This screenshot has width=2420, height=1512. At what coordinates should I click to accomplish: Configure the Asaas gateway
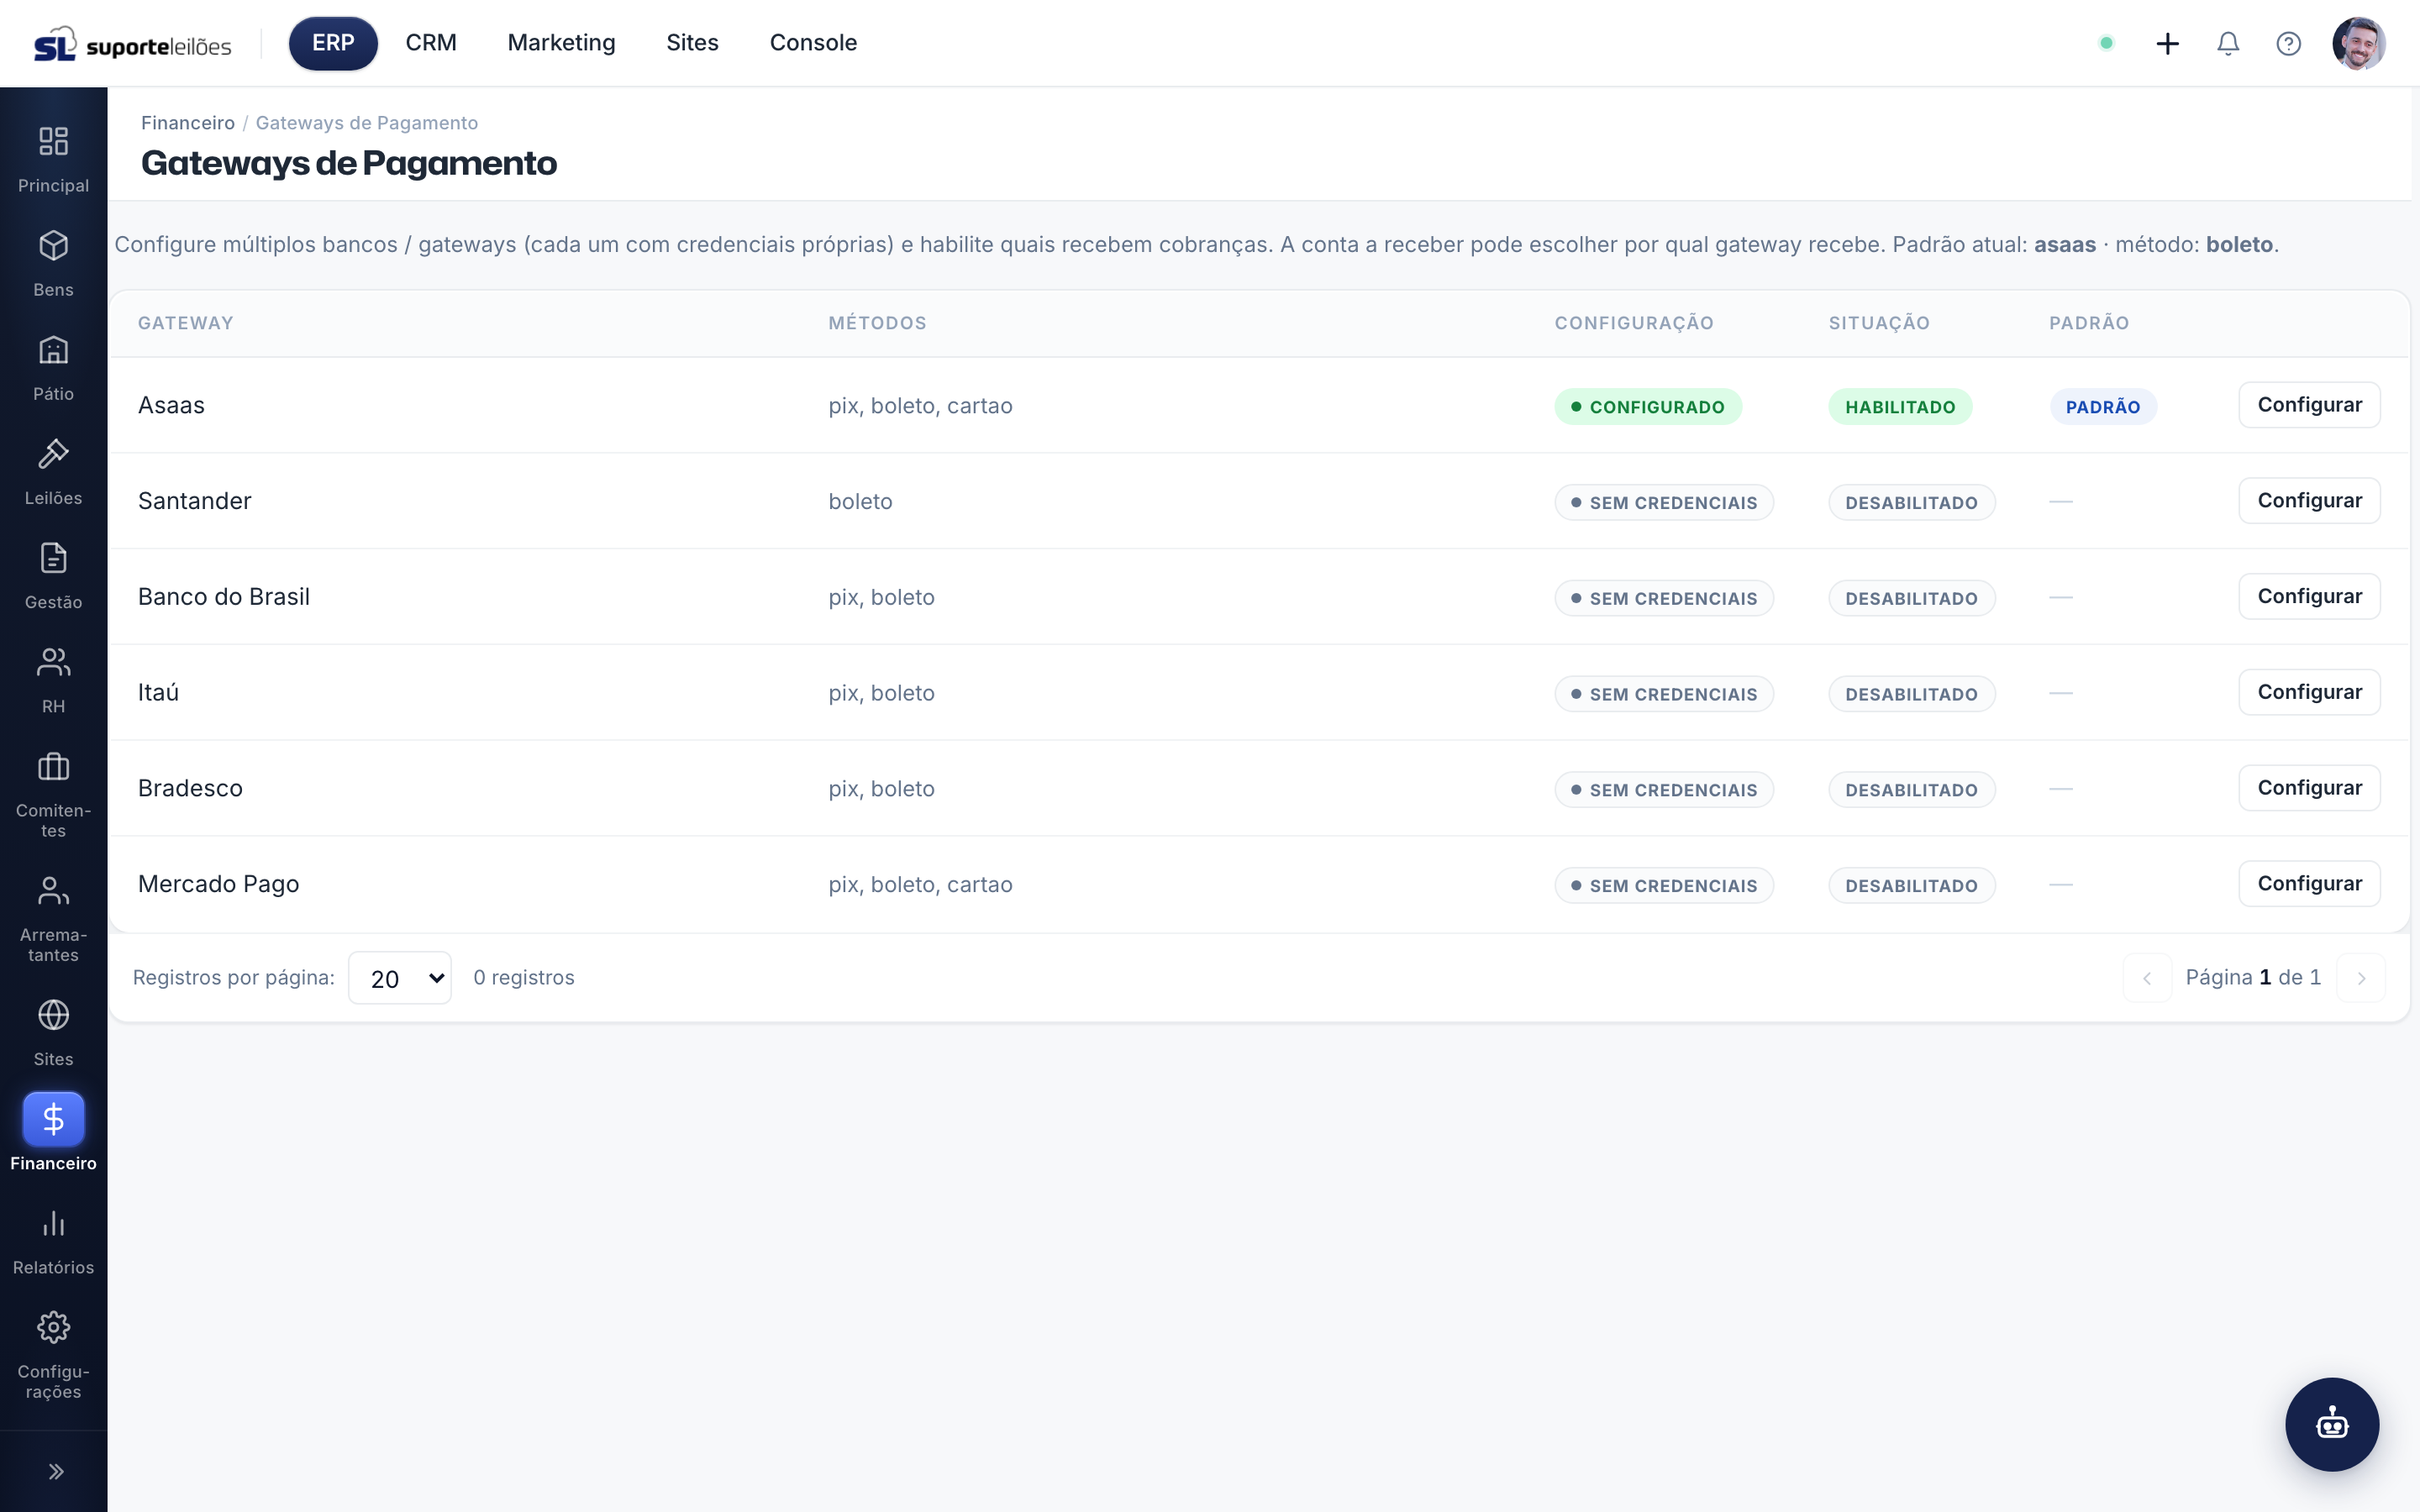click(x=2309, y=405)
